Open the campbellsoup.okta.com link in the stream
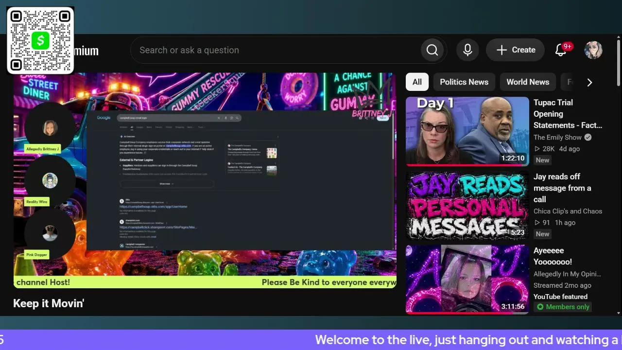Screen dimensions: 622x350 tap(154, 207)
